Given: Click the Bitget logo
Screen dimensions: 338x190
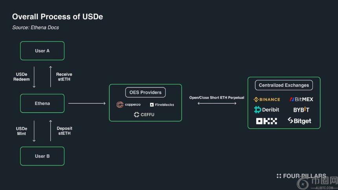Looking at the screenshot, I should (x=299, y=121).
